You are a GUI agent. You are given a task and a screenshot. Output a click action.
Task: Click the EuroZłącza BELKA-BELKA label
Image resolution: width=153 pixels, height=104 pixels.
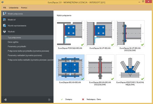pos(70,82)
